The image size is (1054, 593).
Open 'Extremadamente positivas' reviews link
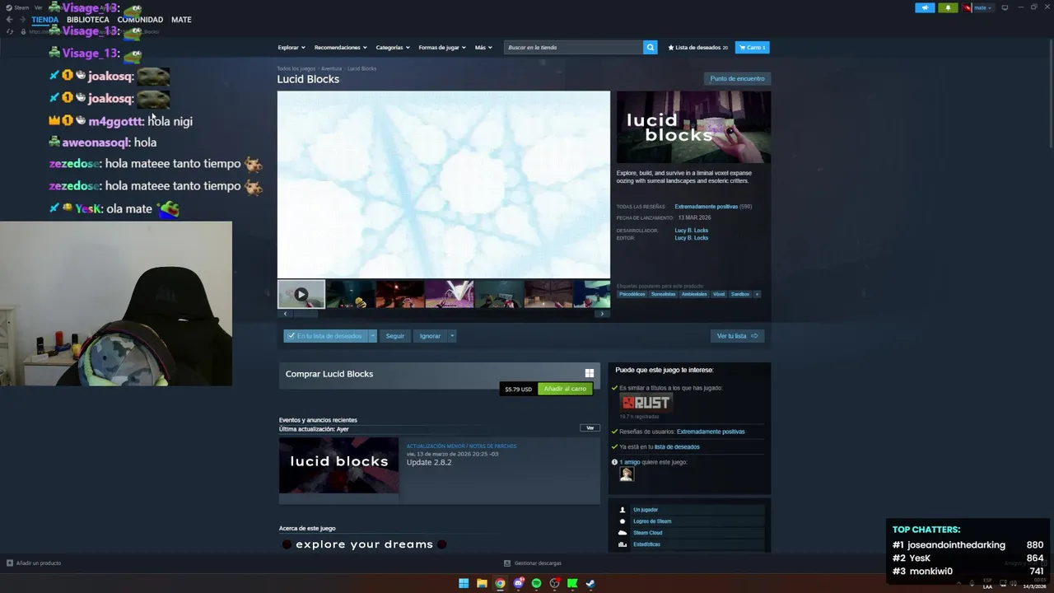[706, 207]
